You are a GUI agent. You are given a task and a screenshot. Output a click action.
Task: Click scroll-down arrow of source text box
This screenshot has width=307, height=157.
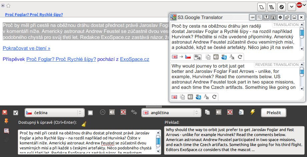click(x=158, y=152)
